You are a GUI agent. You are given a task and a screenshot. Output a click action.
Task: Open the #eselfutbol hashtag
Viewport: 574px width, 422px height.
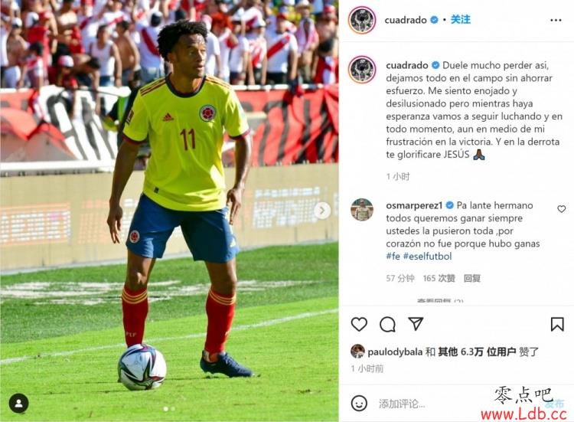coord(427,256)
